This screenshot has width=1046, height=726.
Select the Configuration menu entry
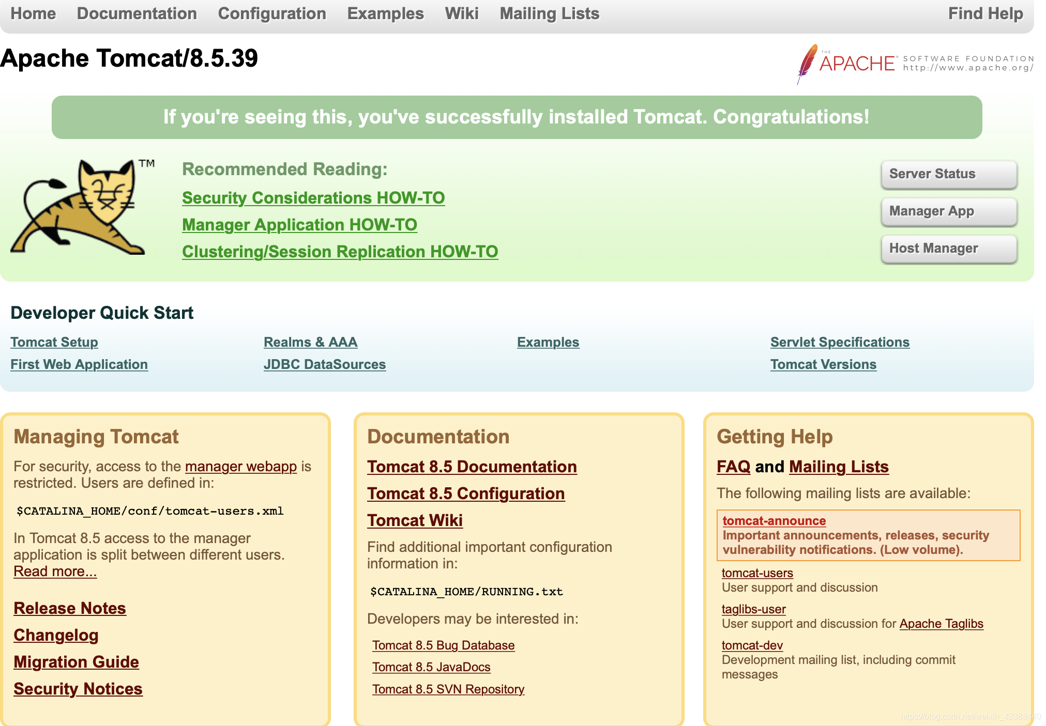pyautogui.click(x=272, y=13)
